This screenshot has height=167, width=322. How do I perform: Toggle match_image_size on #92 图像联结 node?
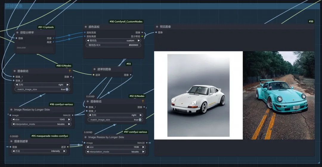click(115, 119)
